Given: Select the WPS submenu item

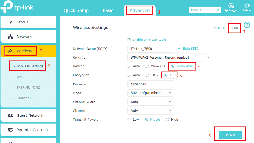Looking at the screenshot, I should [x=20, y=77].
